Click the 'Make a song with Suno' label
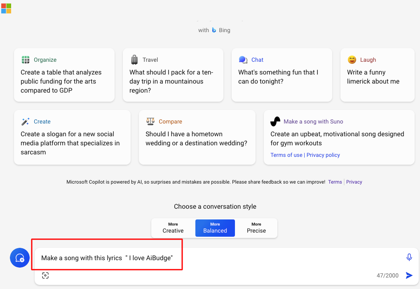Screen dimensions: 420x289 [x=313, y=121]
